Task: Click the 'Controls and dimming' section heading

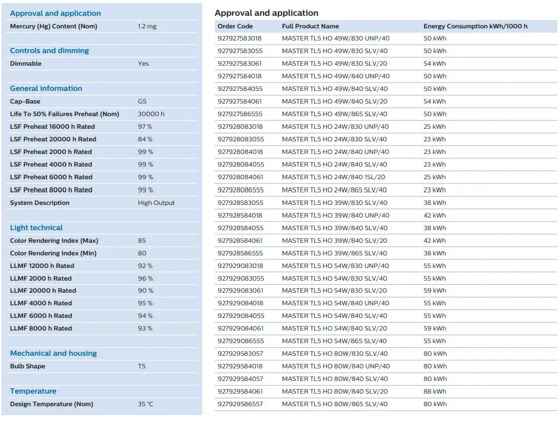Action: click(x=49, y=50)
